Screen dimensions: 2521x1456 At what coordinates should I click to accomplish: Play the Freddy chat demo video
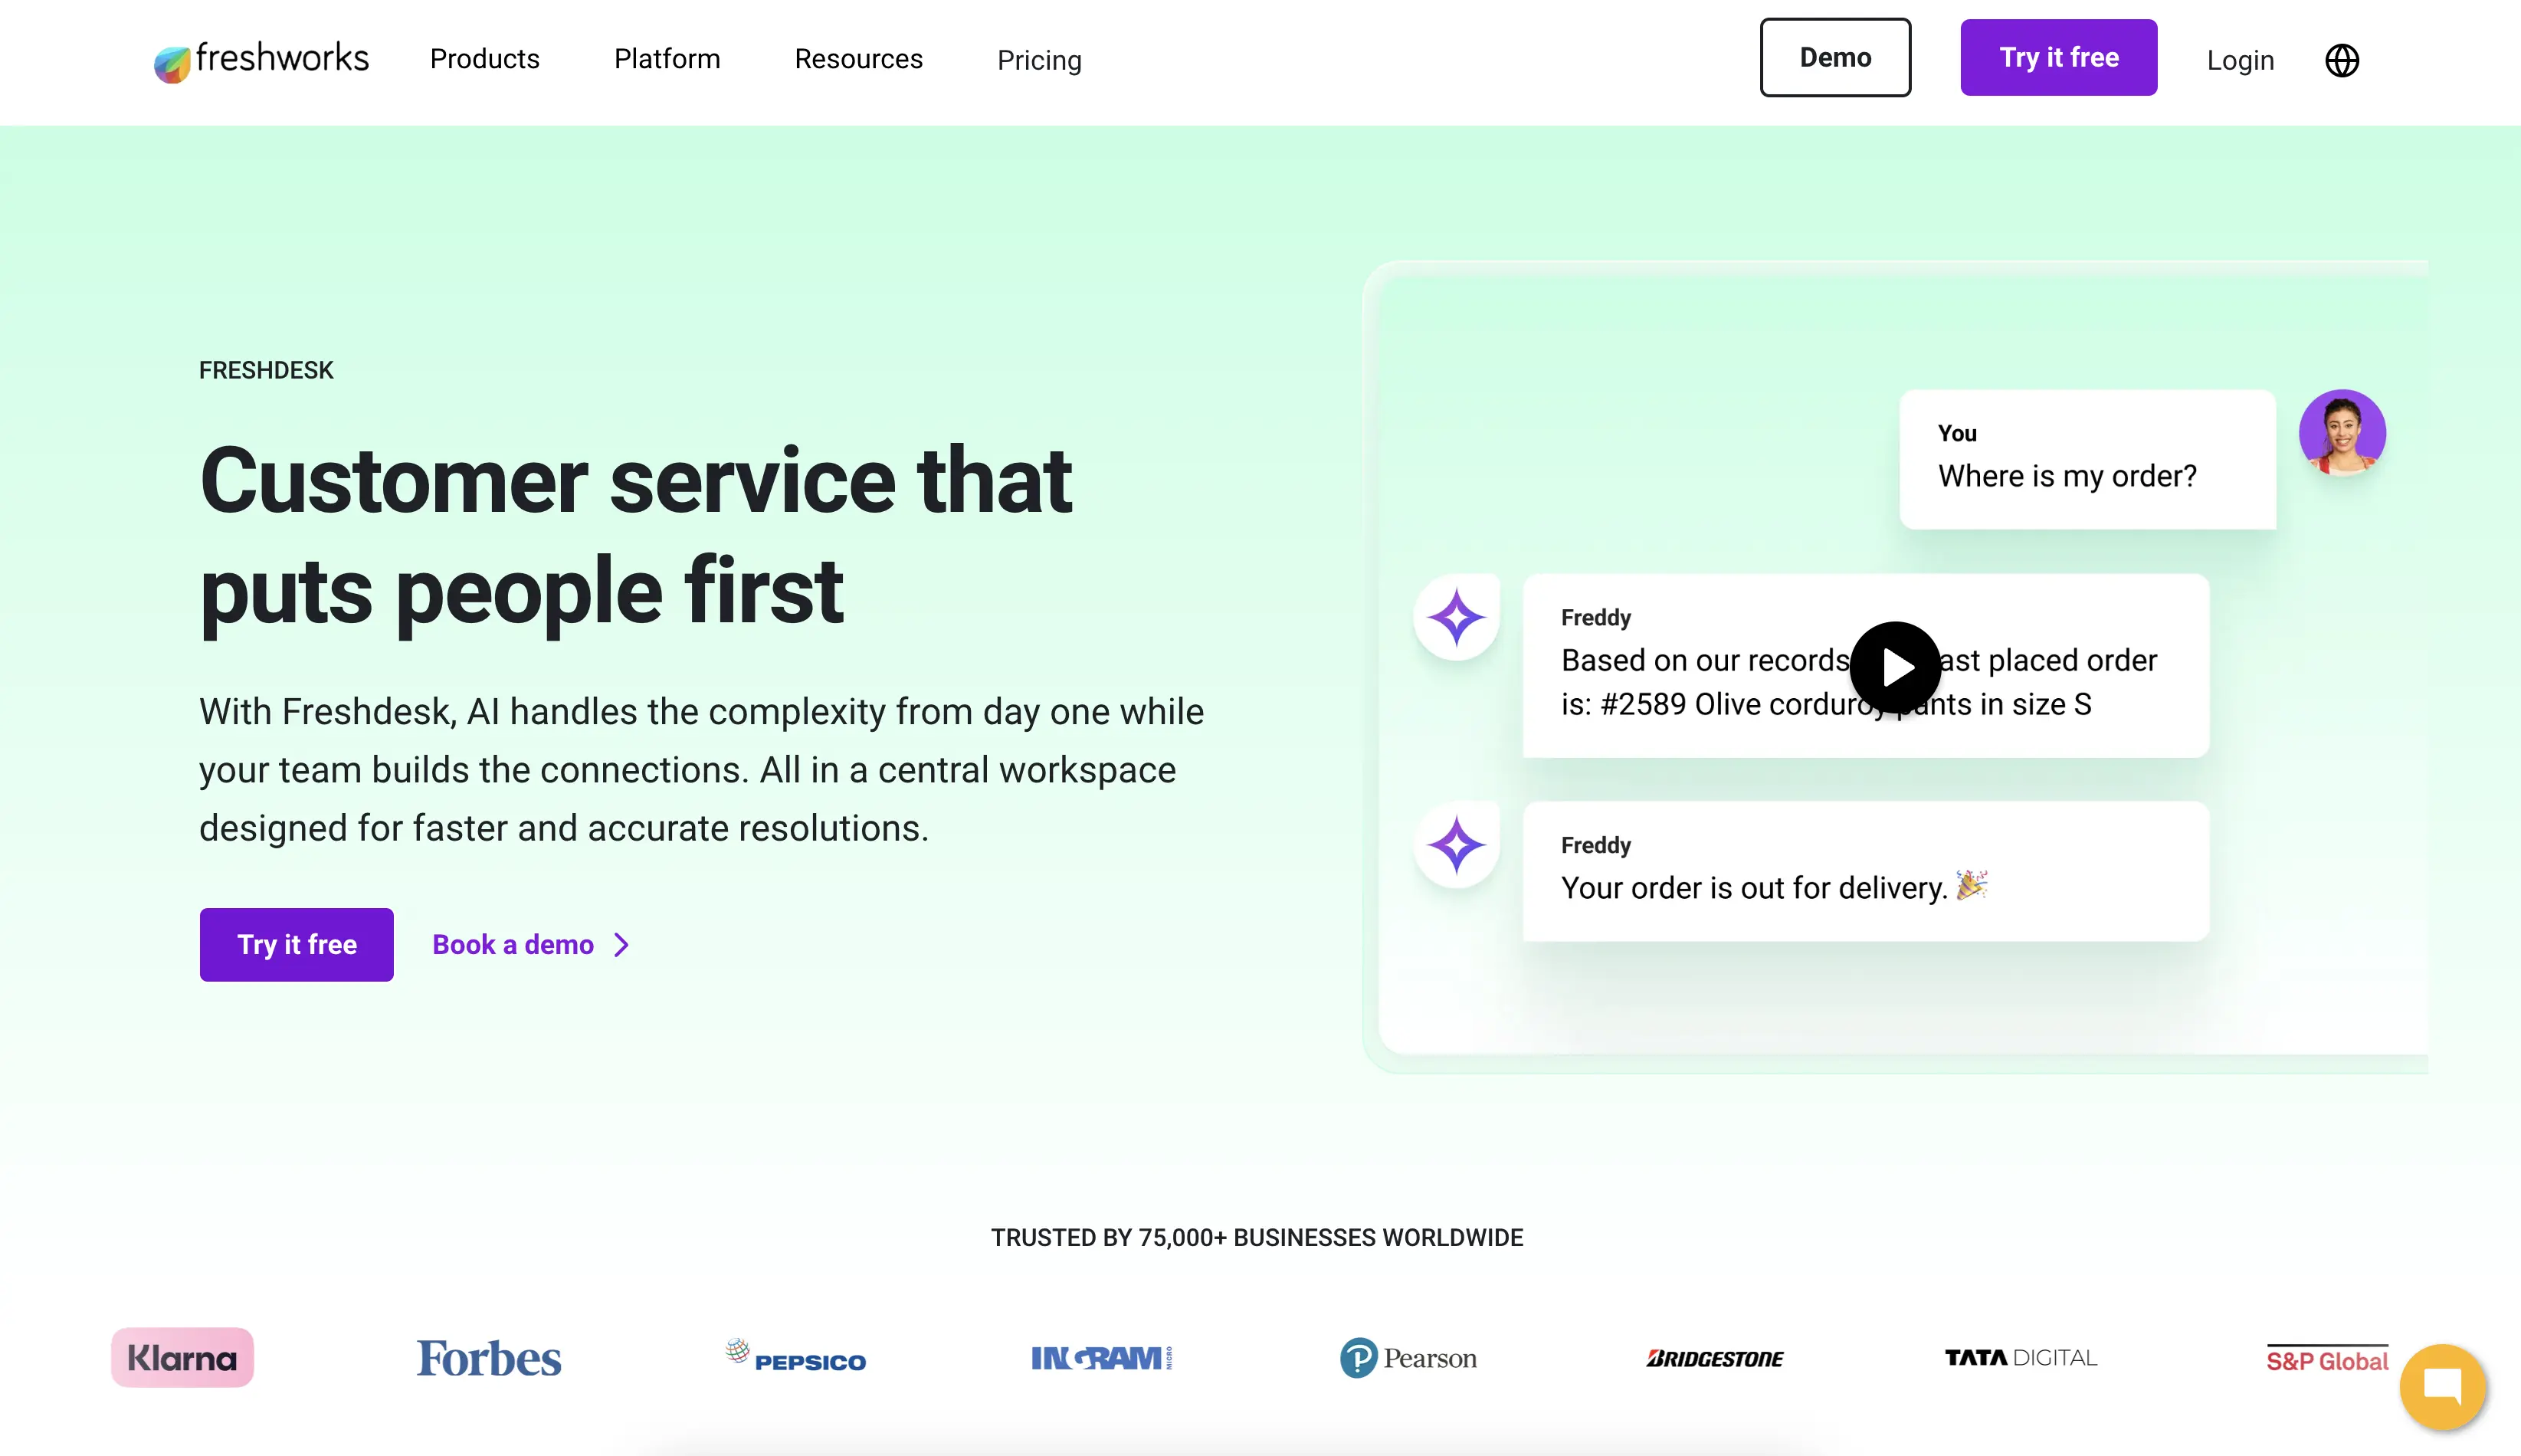1895,667
